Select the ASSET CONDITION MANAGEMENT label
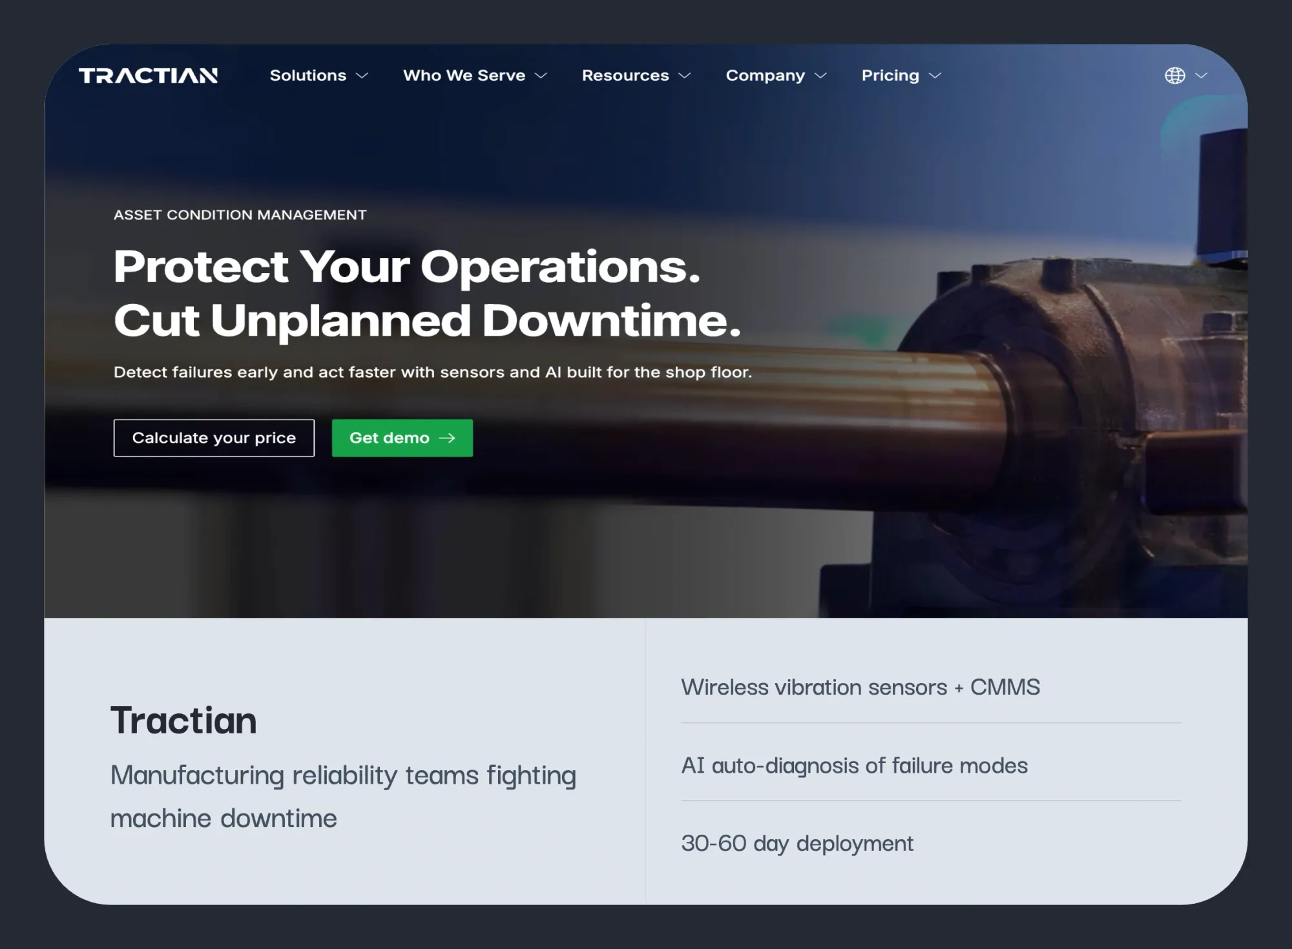The width and height of the screenshot is (1292, 949). click(240, 214)
